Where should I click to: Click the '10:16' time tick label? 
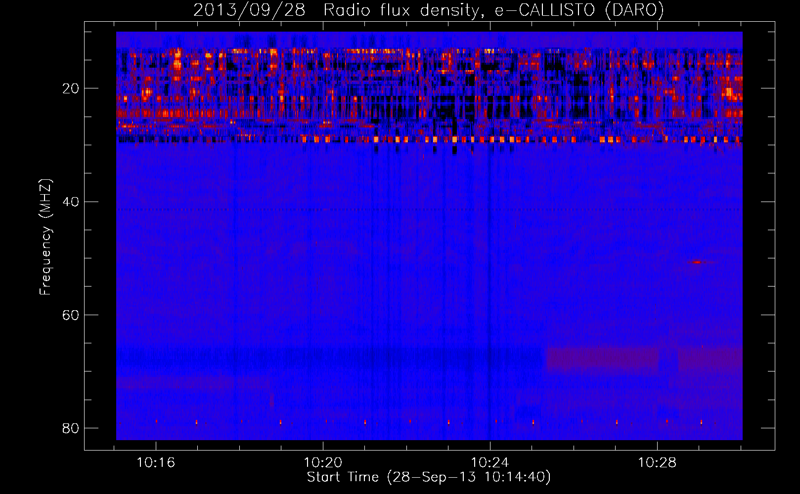(x=156, y=463)
